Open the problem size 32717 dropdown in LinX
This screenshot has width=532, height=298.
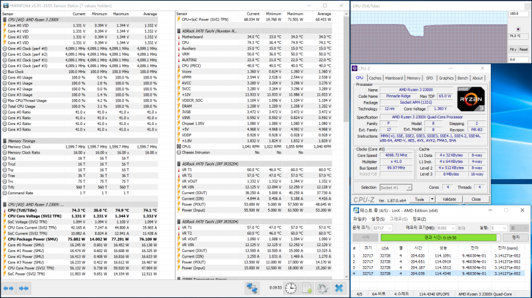[382, 228]
